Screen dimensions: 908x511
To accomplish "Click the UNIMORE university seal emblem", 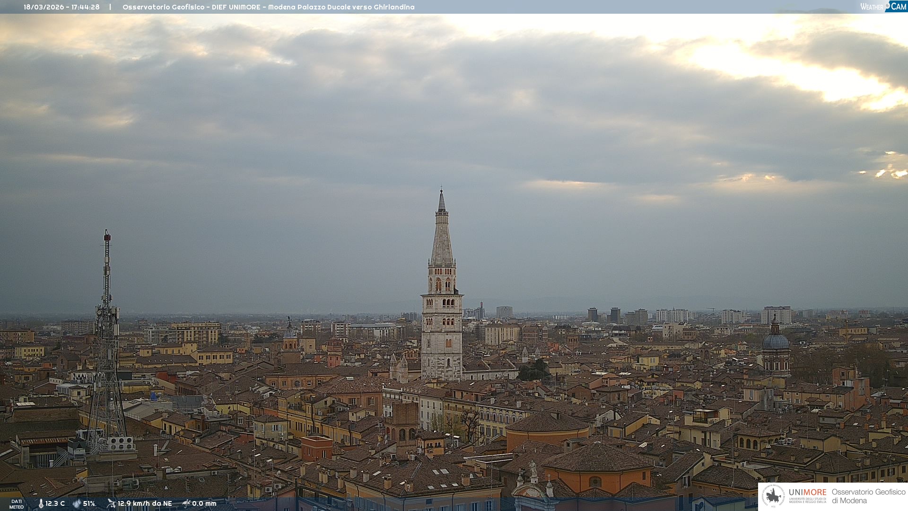I will pos(773,496).
